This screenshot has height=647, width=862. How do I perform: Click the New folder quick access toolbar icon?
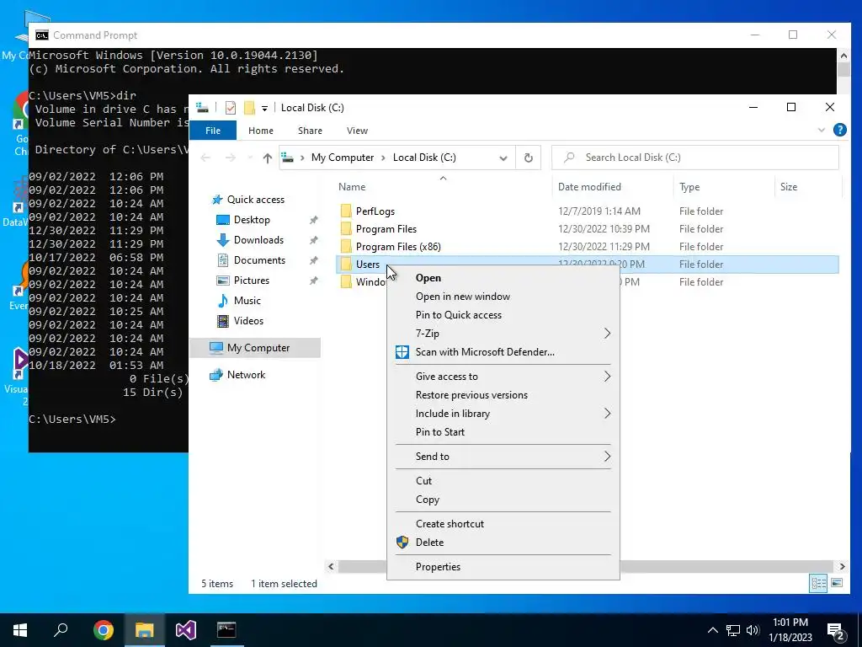pyautogui.click(x=249, y=108)
